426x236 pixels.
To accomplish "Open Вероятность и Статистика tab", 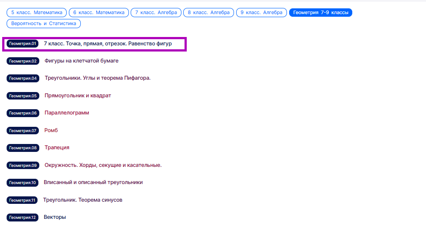I will pyautogui.click(x=44, y=24).
